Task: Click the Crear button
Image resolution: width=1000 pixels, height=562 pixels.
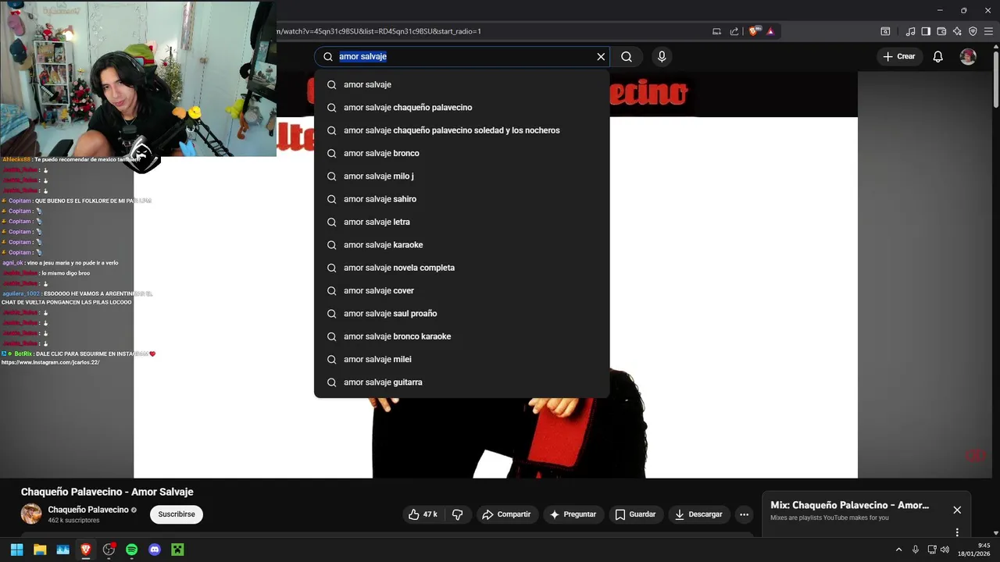Action: click(898, 56)
